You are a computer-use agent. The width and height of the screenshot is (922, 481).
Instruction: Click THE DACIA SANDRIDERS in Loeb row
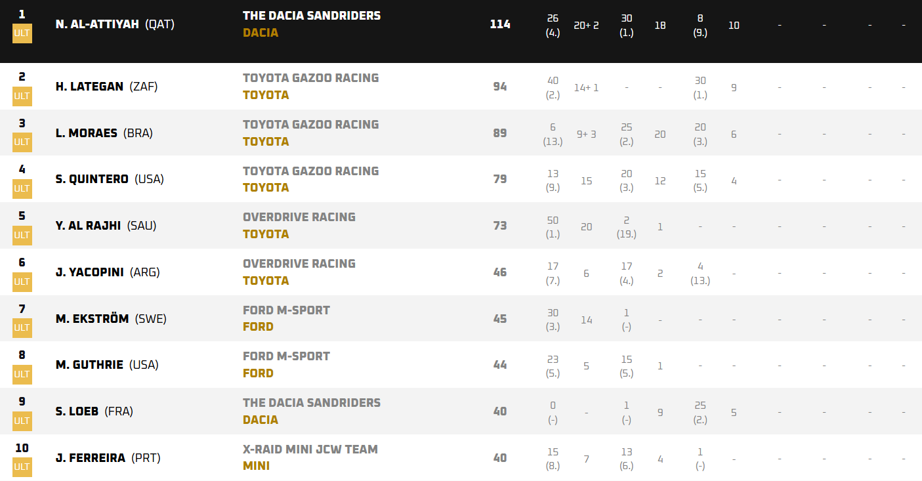312,403
